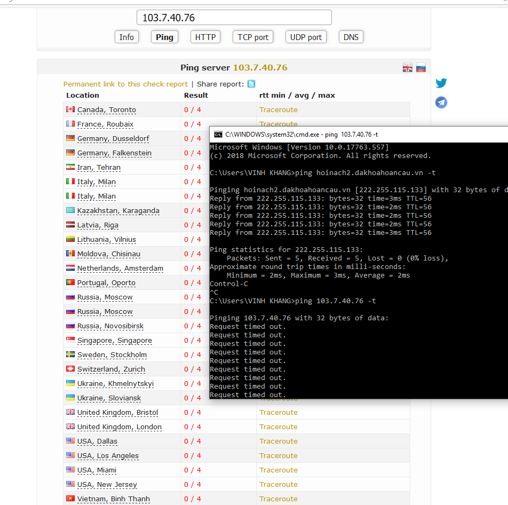Click the Germany, Dusseldorf location
Image resolution: width=508 pixels, height=505 pixels.
click(113, 139)
